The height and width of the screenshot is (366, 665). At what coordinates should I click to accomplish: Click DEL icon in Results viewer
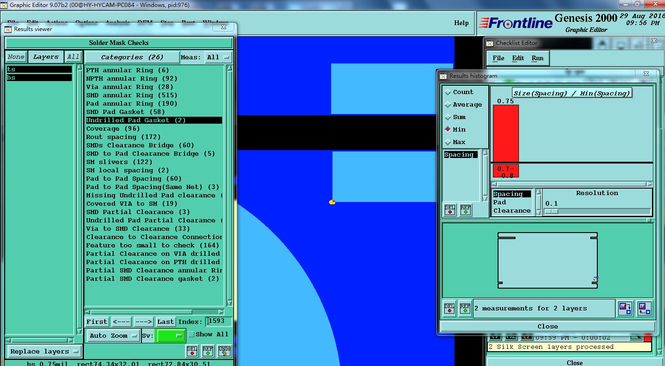tap(192, 351)
